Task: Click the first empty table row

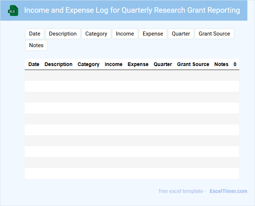Action: [131, 75]
